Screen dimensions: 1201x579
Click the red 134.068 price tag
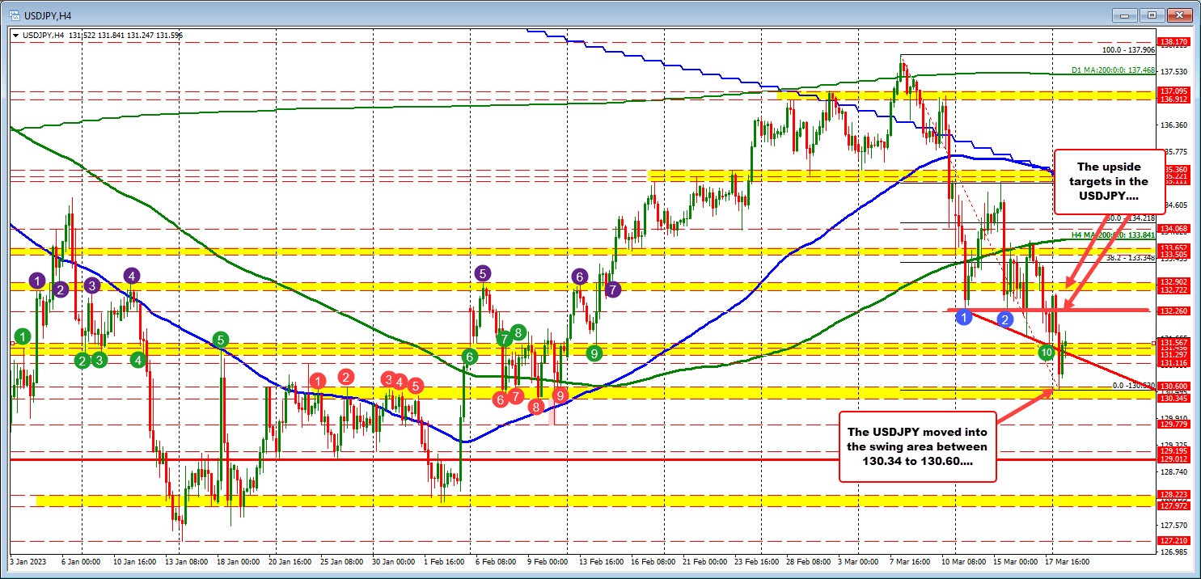click(x=1173, y=228)
